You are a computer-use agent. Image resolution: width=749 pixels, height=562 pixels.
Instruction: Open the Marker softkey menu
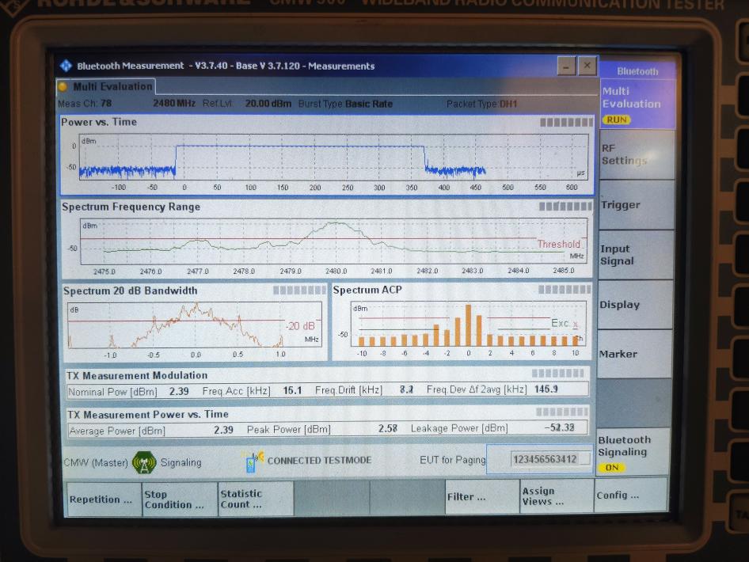click(x=634, y=354)
